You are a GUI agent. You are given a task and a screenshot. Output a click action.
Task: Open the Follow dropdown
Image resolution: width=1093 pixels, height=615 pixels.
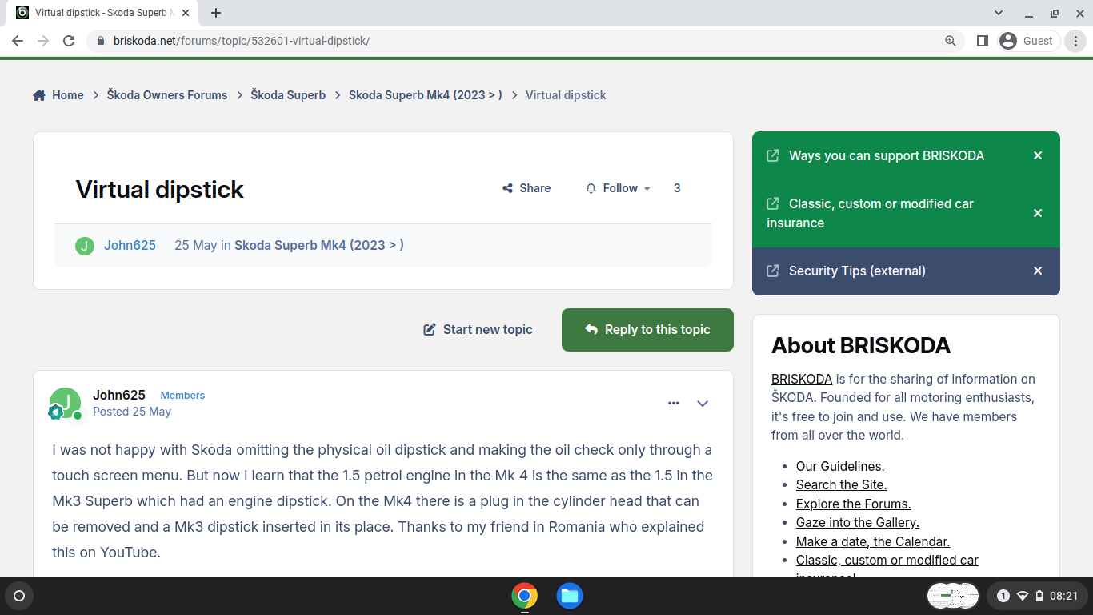618,188
